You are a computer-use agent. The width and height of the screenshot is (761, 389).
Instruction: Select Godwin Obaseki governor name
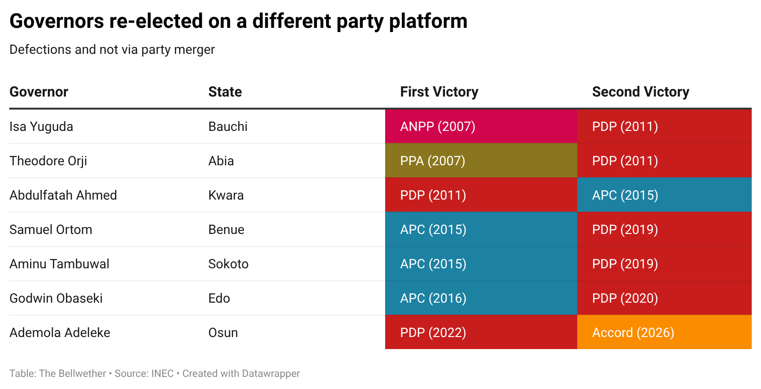(x=56, y=298)
